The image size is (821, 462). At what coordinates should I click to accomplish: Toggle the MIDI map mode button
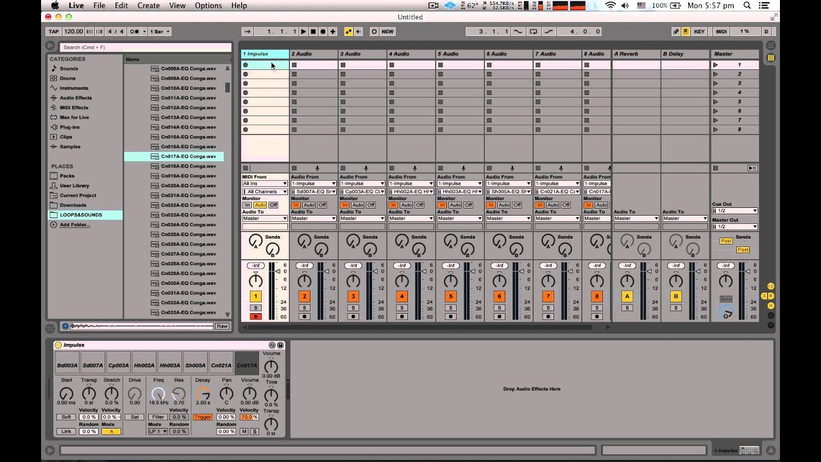722,31
